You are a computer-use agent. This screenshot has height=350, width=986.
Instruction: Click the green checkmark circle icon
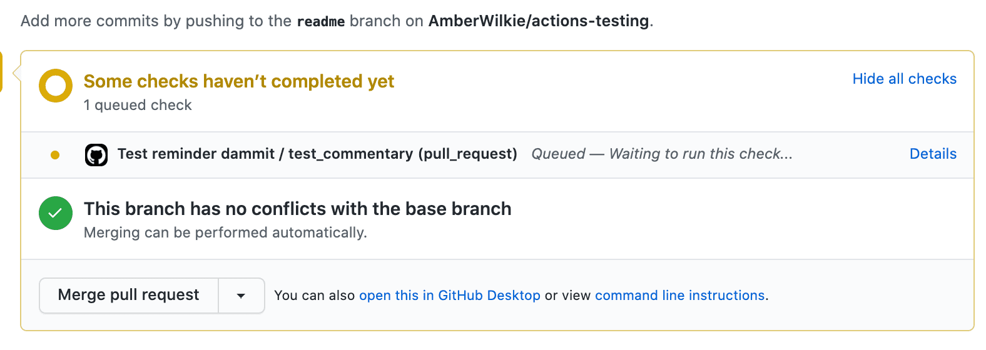pyautogui.click(x=56, y=213)
